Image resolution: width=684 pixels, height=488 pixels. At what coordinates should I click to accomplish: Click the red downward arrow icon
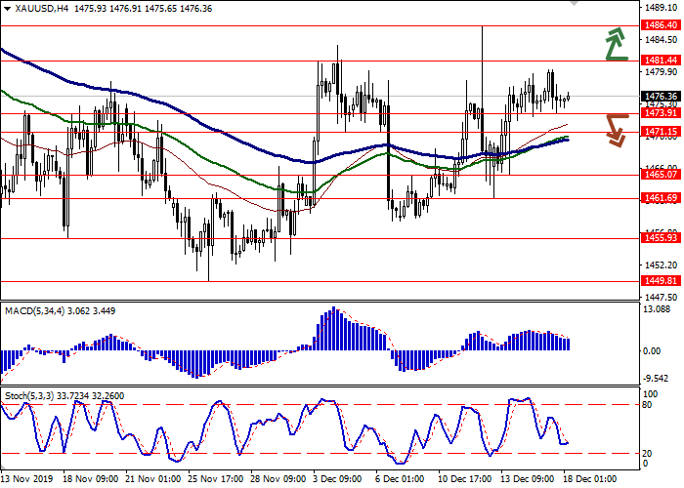(615, 129)
